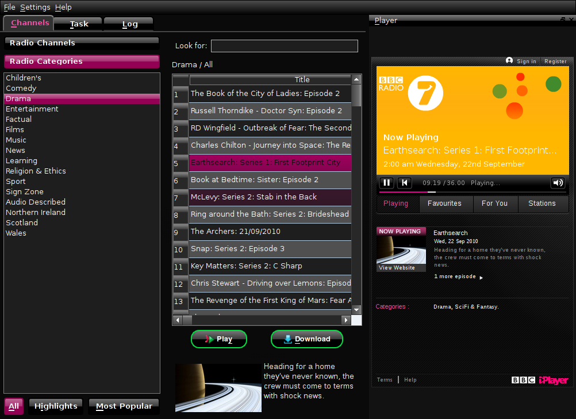This screenshot has width=576, height=419.
Task: Select the Drama category
Action: [82, 98]
